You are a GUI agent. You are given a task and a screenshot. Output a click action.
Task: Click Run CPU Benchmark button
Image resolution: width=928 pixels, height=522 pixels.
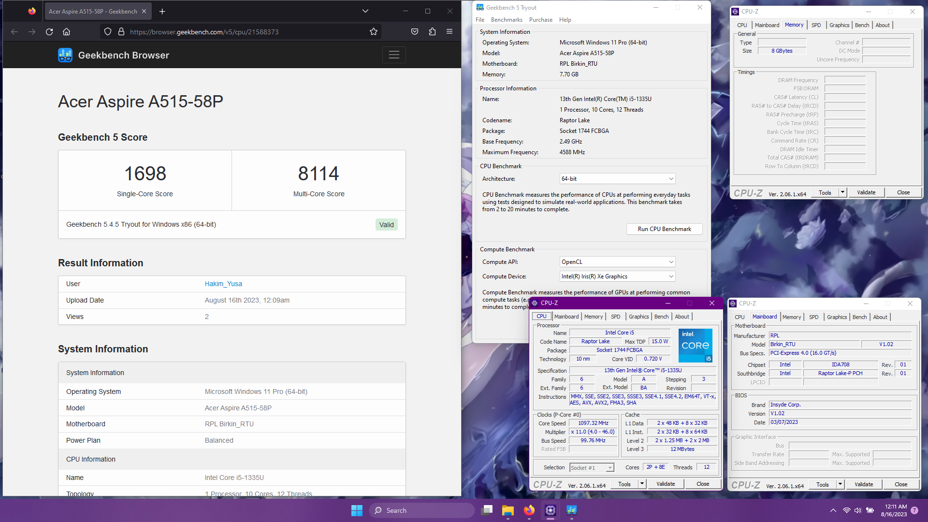[664, 229]
